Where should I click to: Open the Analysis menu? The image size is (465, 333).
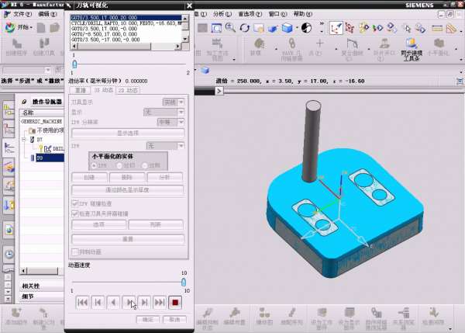219,14
